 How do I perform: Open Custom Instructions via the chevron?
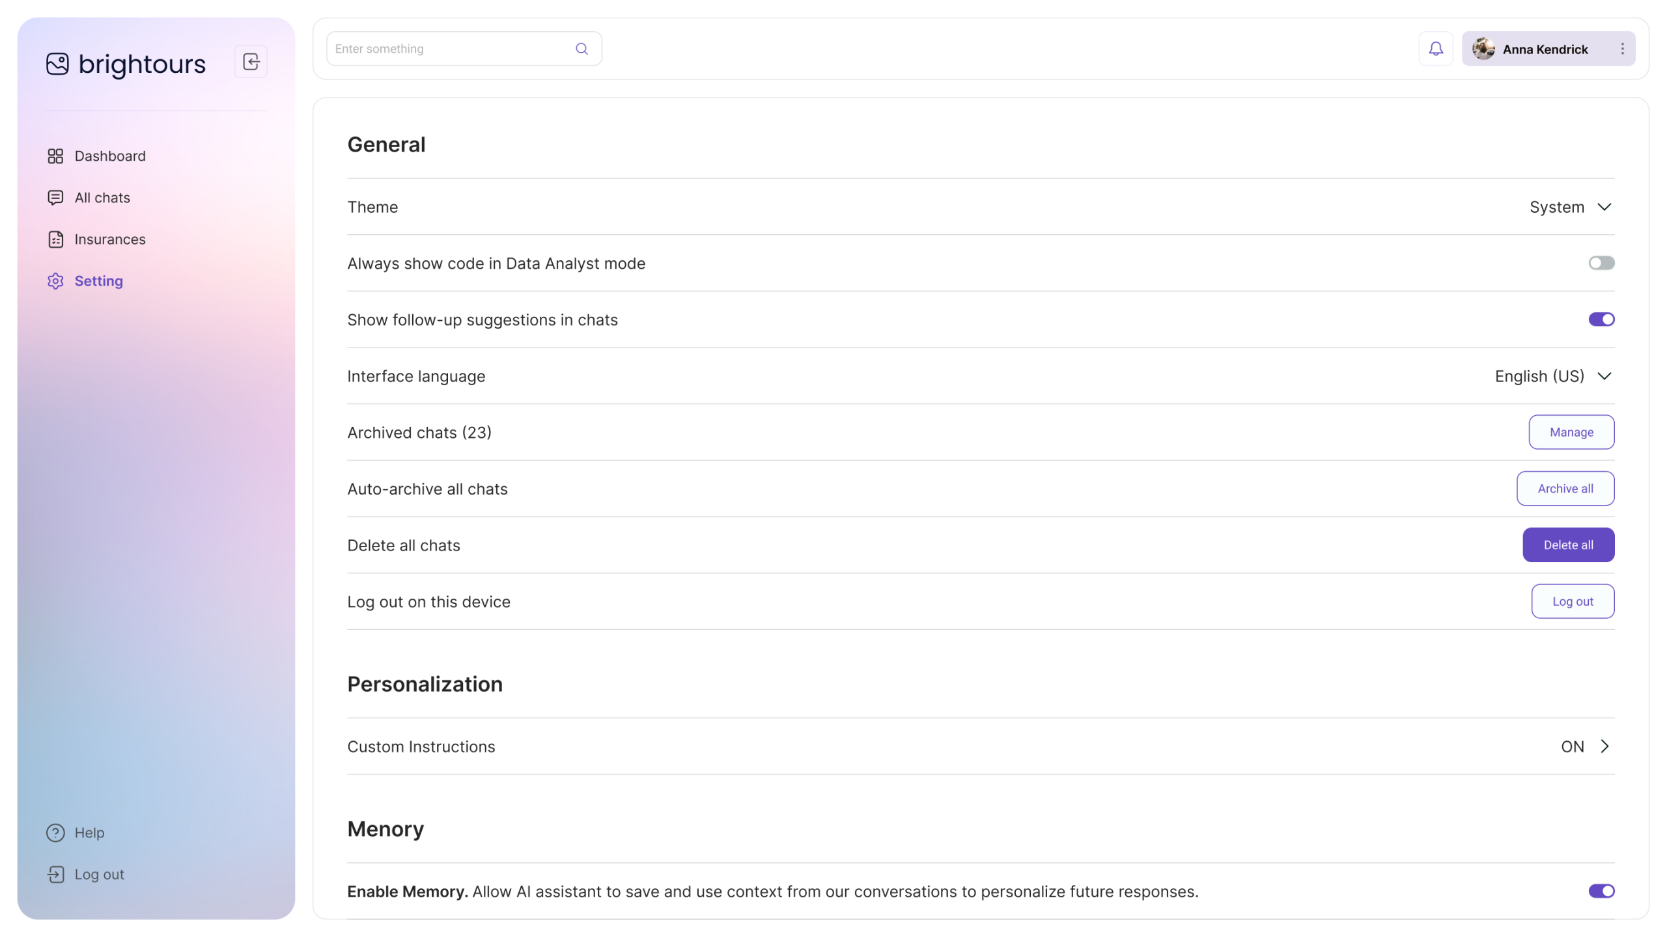point(1604,746)
